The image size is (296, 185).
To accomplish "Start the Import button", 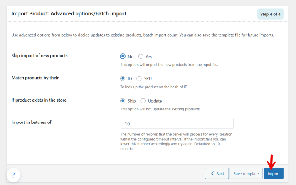I will pyautogui.click(x=274, y=173).
